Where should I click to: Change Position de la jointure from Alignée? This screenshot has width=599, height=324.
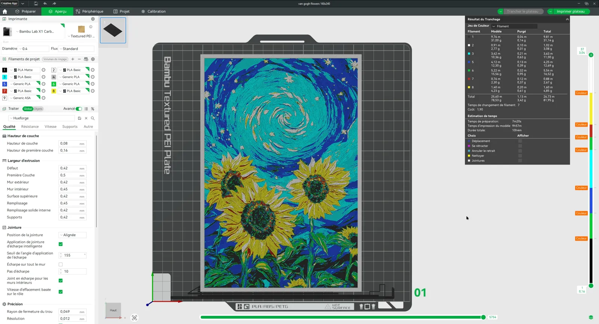click(73, 235)
